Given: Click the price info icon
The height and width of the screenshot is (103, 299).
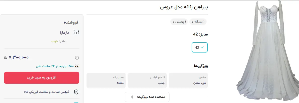Looking at the screenshot, I should (x=77, y=58).
